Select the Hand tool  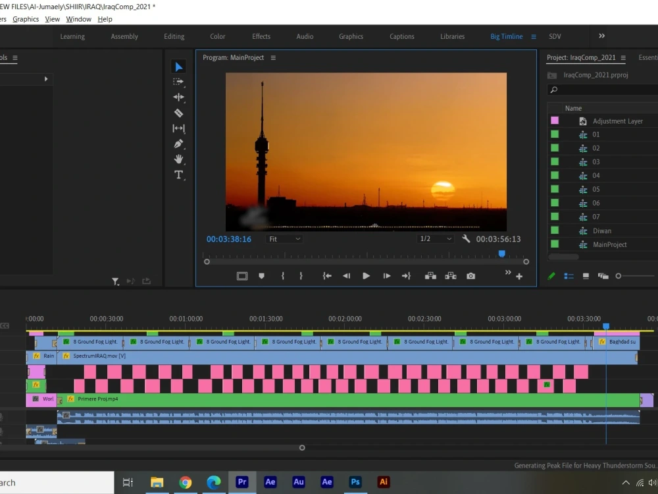(x=179, y=159)
